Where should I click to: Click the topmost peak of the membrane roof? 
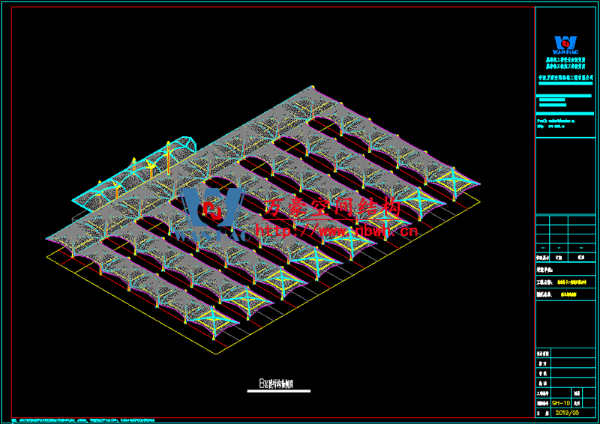(310, 88)
